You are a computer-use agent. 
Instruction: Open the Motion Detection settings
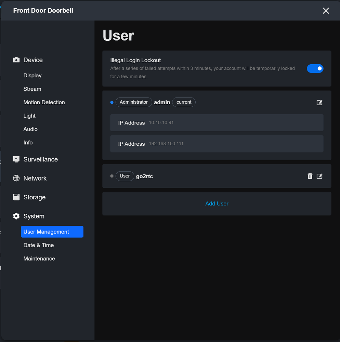[44, 102]
